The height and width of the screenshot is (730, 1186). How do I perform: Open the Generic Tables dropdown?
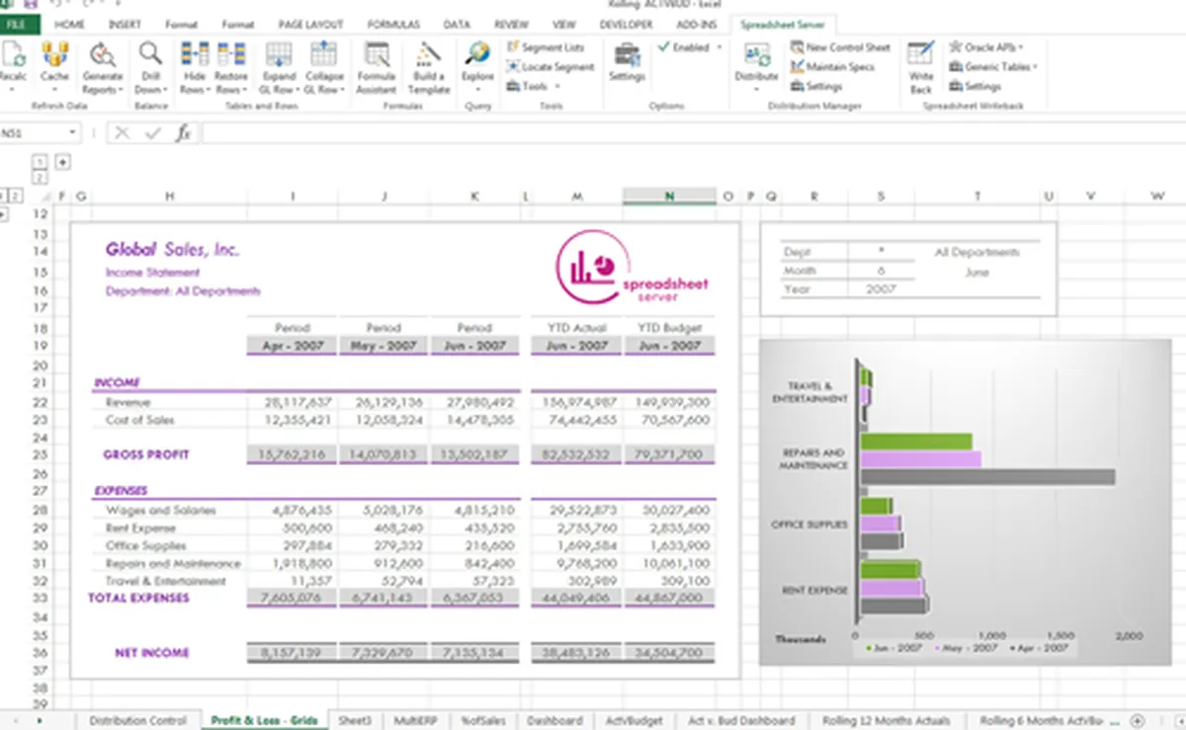[x=993, y=67]
